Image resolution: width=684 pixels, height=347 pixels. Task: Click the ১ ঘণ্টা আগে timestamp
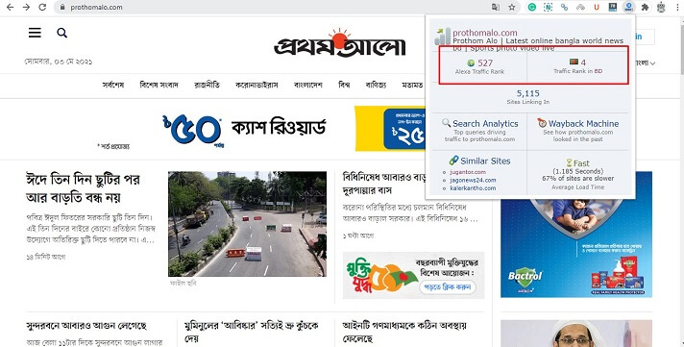click(x=358, y=235)
